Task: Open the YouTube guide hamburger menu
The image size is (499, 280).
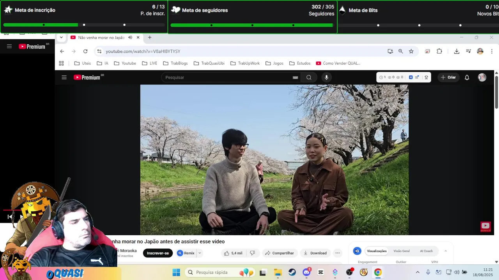Action: (64, 77)
